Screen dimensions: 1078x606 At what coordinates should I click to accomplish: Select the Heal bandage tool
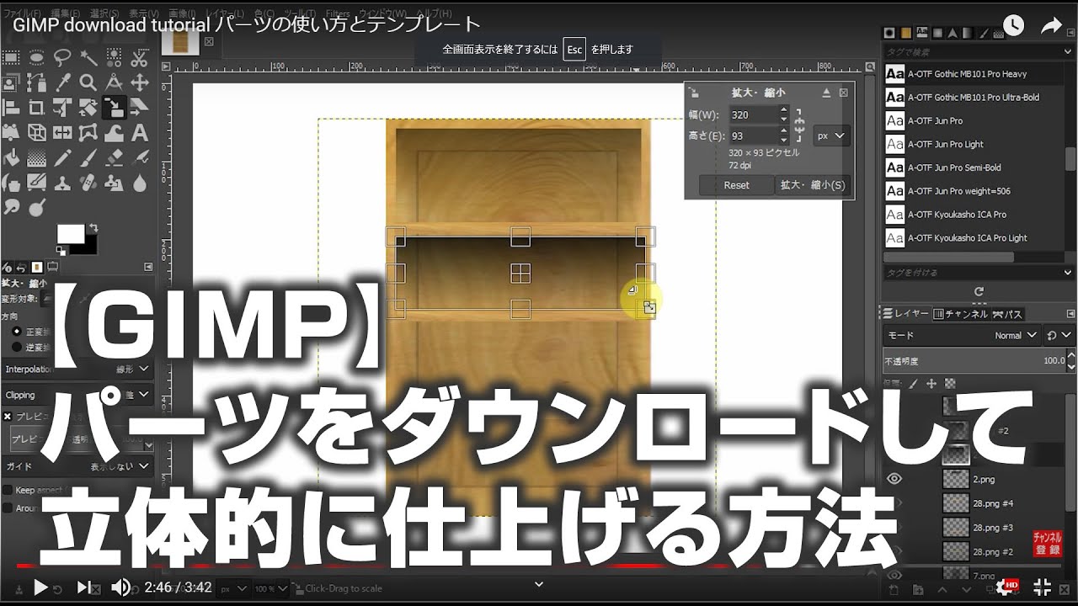coord(88,183)
